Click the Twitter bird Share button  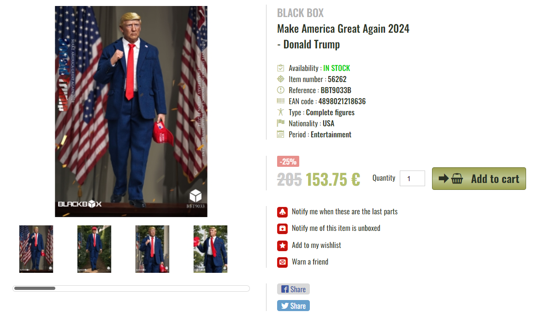pyautogui.click(x=293, y=306)
